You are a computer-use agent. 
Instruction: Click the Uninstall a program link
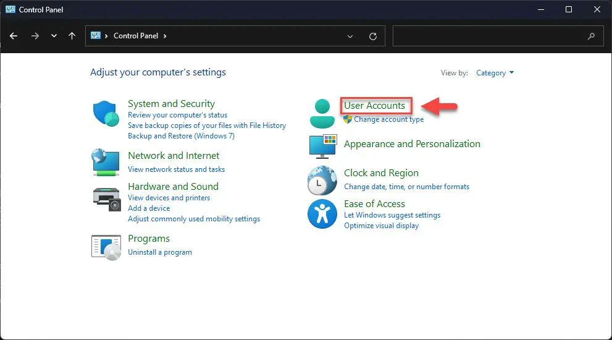click(160, 252)
